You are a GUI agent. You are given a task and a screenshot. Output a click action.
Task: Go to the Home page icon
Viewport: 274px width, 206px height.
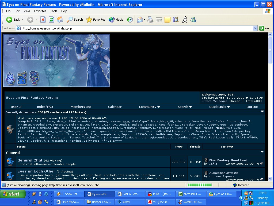[60, 20]
